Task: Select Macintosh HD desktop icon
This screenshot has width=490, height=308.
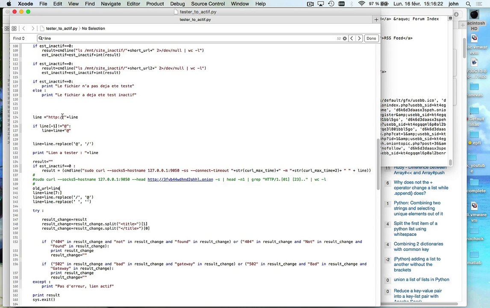Action: (474, 20)
